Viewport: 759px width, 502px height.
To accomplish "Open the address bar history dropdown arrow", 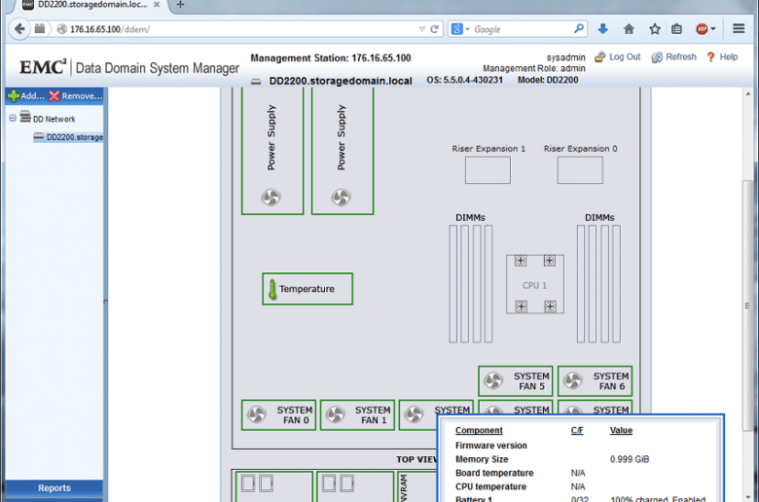I will (x=421, y=29).
